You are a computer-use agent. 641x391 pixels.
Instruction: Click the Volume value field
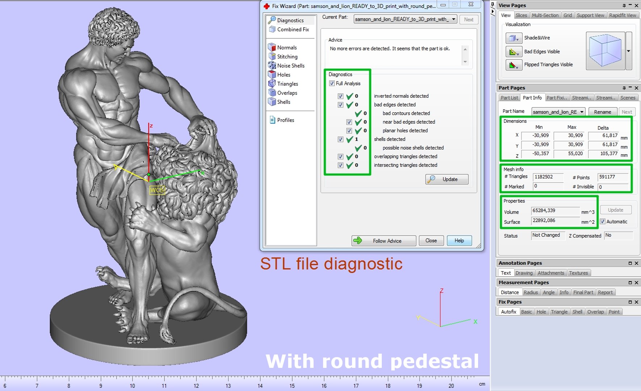pos(555,211)
